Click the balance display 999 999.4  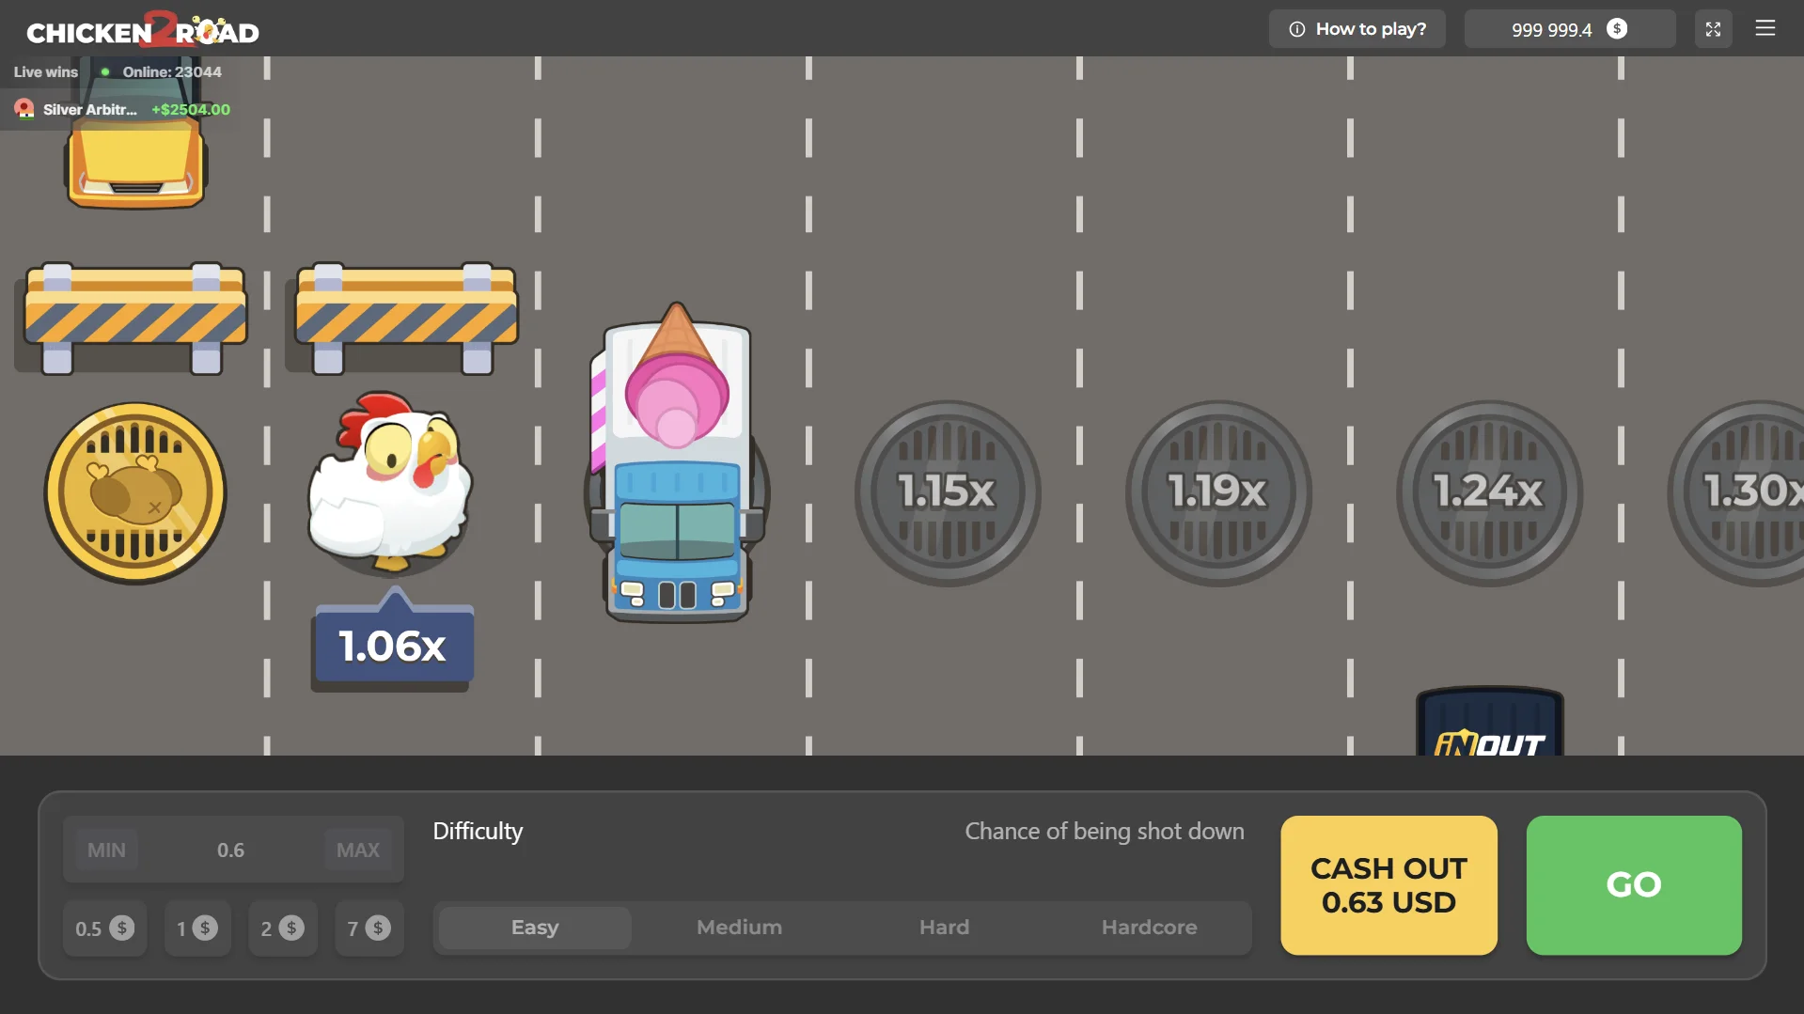(x=1569, y=29)
